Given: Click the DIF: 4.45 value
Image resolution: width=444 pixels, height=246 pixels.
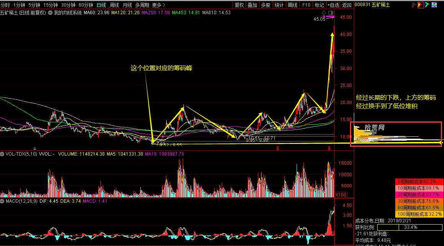Looking at the screenshot, I should [x=49, y=201].
